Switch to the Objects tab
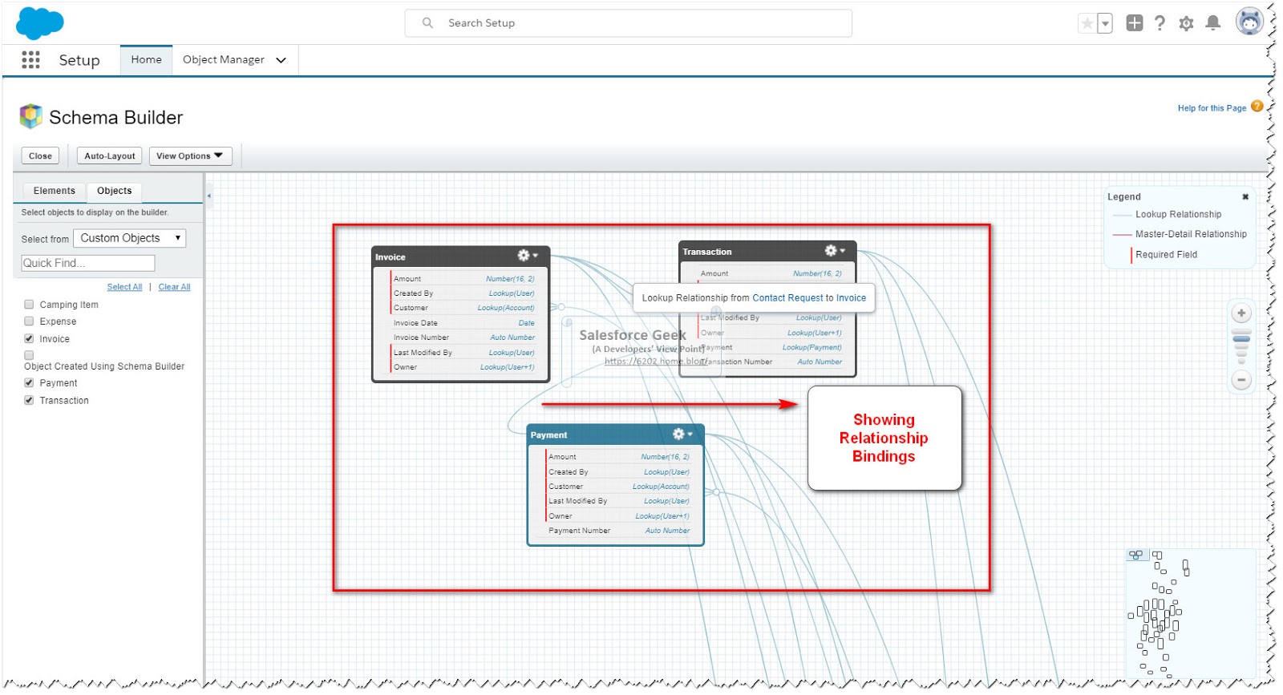1283x695 pixels. pos(115,191)
